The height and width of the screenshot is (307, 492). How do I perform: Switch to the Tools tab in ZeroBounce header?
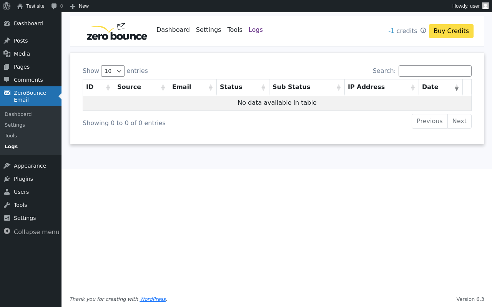pos(234,30)
